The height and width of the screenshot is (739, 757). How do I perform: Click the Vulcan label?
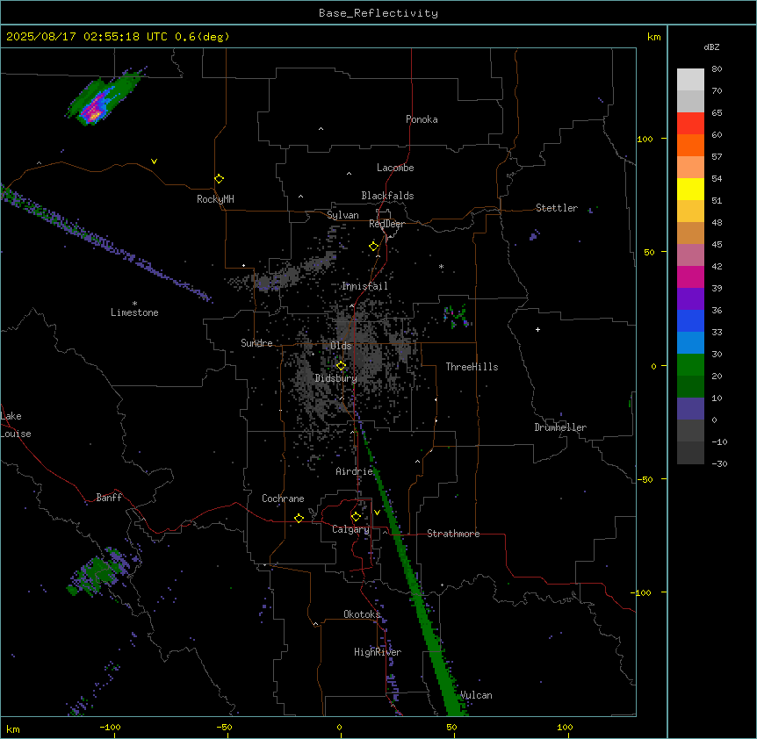coord(476,695)
